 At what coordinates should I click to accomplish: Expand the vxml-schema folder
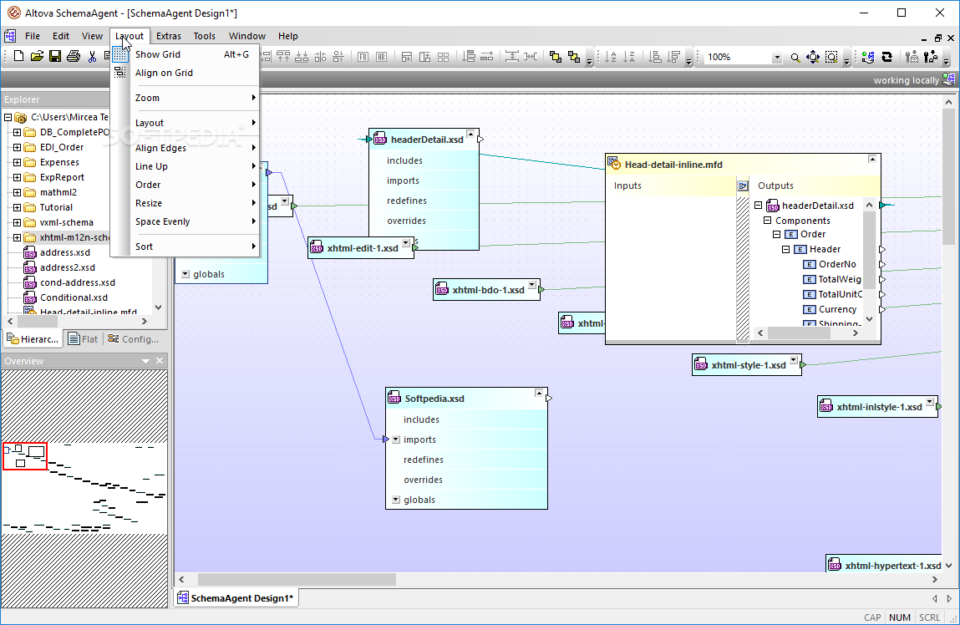[18, 223]
